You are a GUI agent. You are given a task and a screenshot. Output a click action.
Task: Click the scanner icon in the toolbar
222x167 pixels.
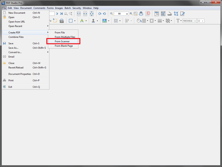point(170,14)
